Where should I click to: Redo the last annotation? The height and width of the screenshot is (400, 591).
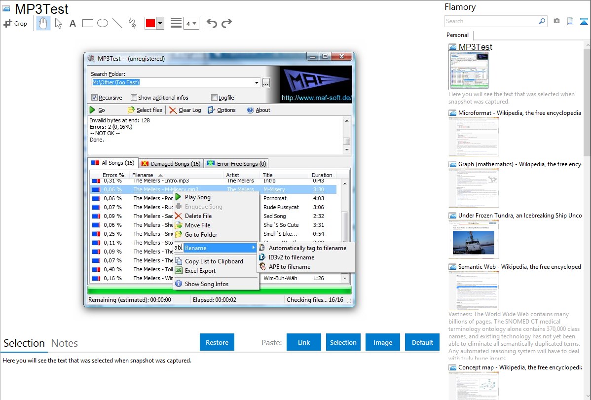[226, 23]
